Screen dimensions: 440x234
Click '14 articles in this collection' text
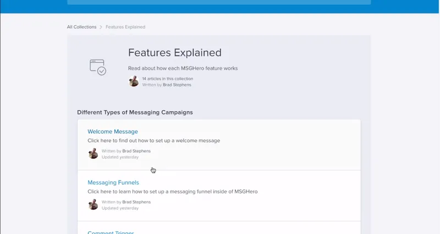[168, 79]
